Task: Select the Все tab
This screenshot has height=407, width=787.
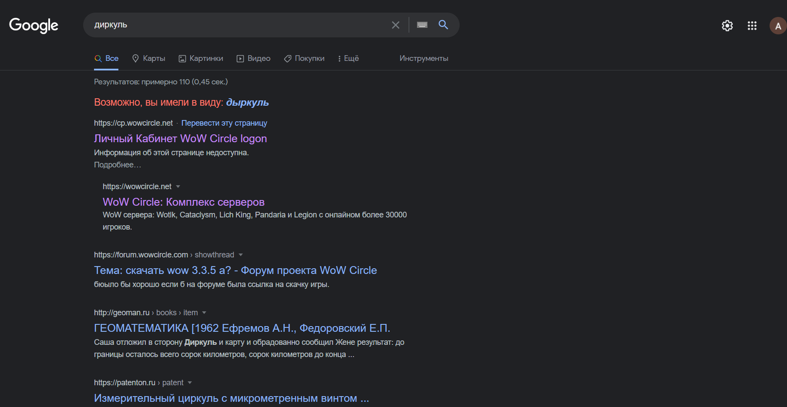Action: (107, 58)
